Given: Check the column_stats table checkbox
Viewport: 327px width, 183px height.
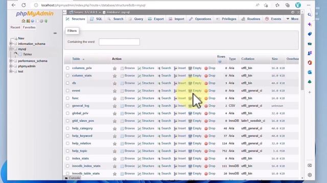Looking at the screenshot, I should 67,76.
